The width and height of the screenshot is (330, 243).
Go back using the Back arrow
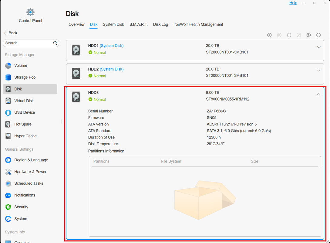[11, 33]
